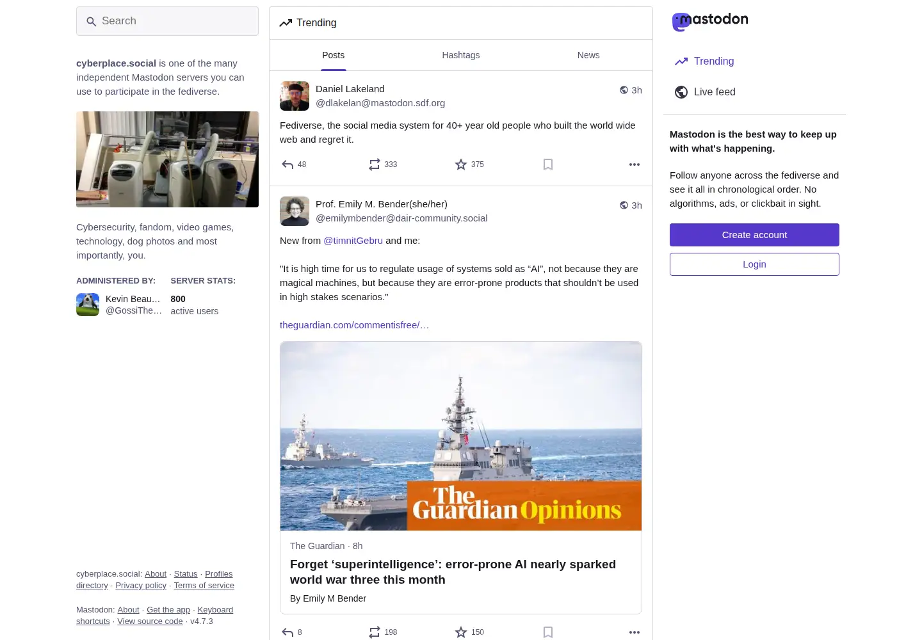
Task: Bookmark Daniel Lakeland's post
Action: (548, 164)
